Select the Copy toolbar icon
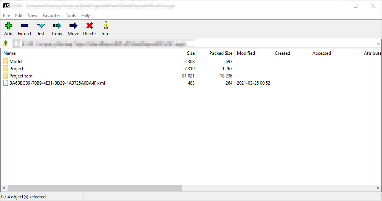The width and height of the screenshot is (382, 201). 57,26
